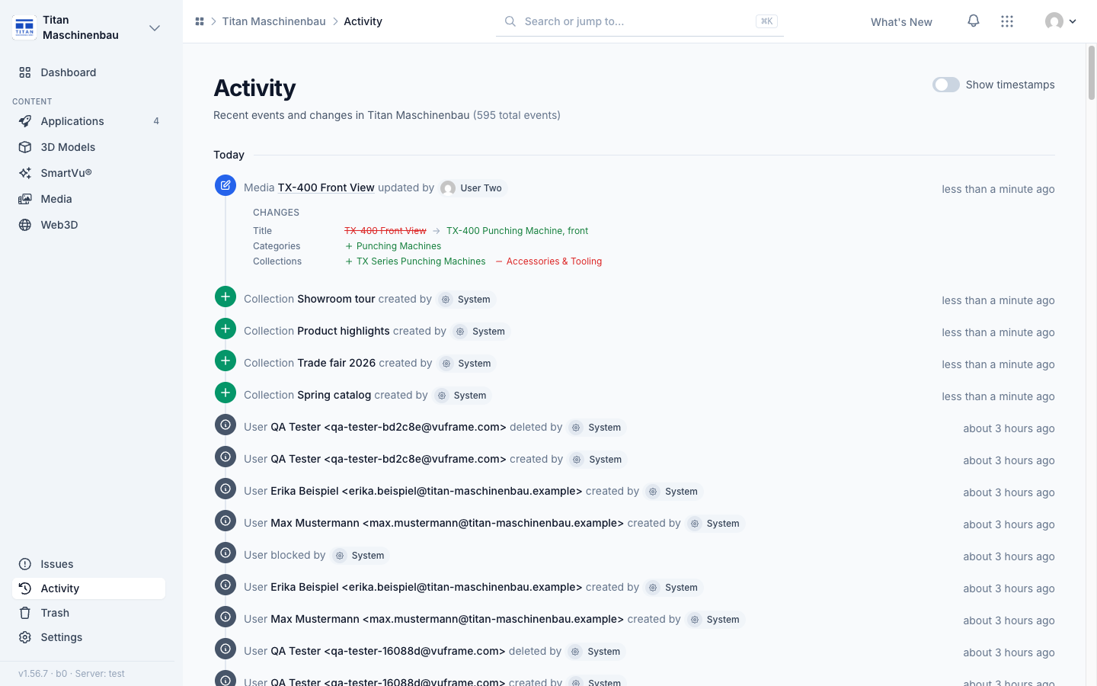Click the plus icon for Product highlights
This screenshot has width=1097, height=686.
[x=225, y=329]
